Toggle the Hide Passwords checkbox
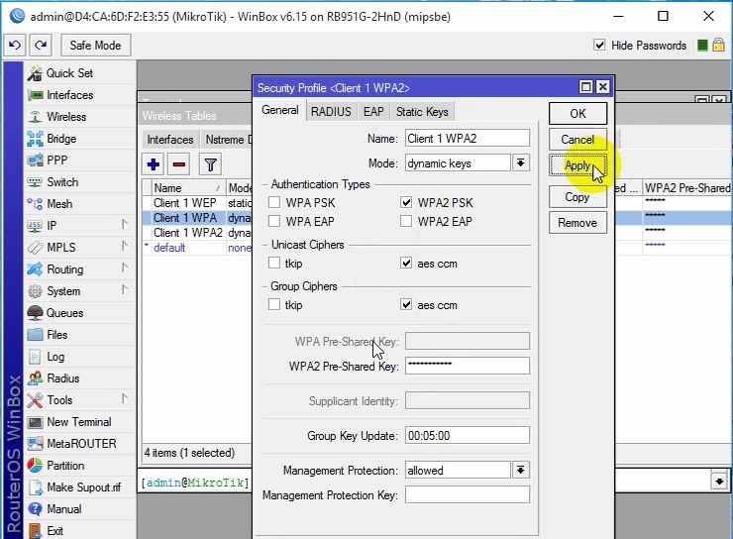 tap(599, 46)
